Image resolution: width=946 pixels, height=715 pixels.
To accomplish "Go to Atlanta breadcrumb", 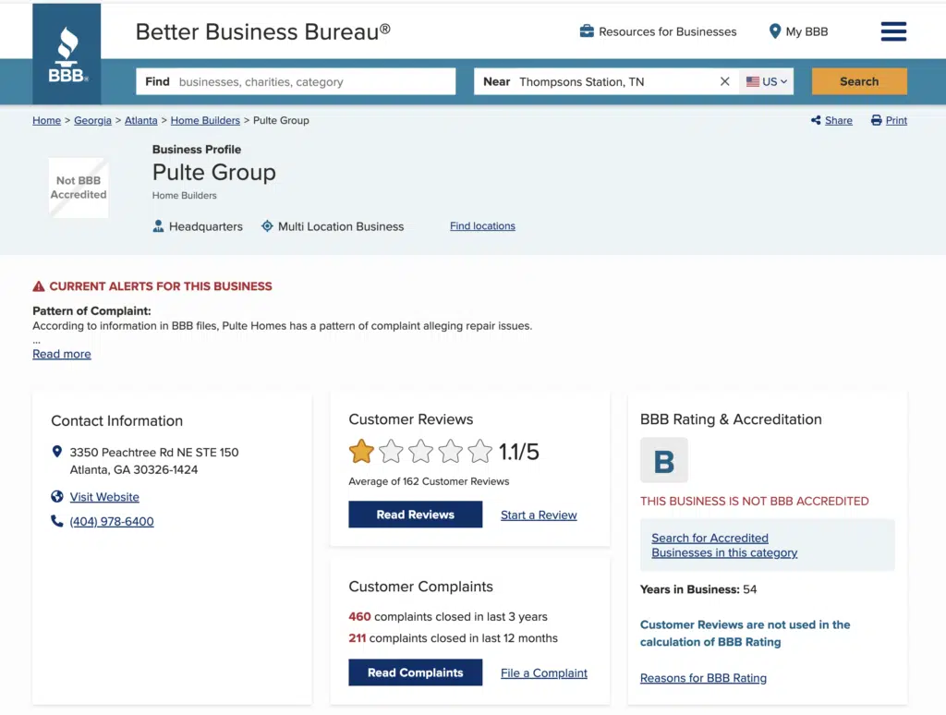I will coord(141,120).
